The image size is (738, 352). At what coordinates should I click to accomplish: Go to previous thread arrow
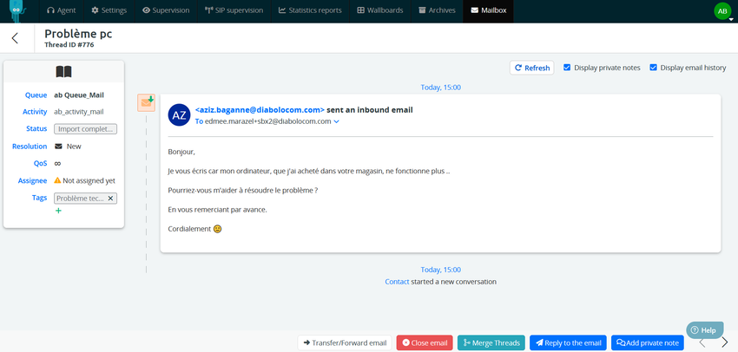[702, 342]
